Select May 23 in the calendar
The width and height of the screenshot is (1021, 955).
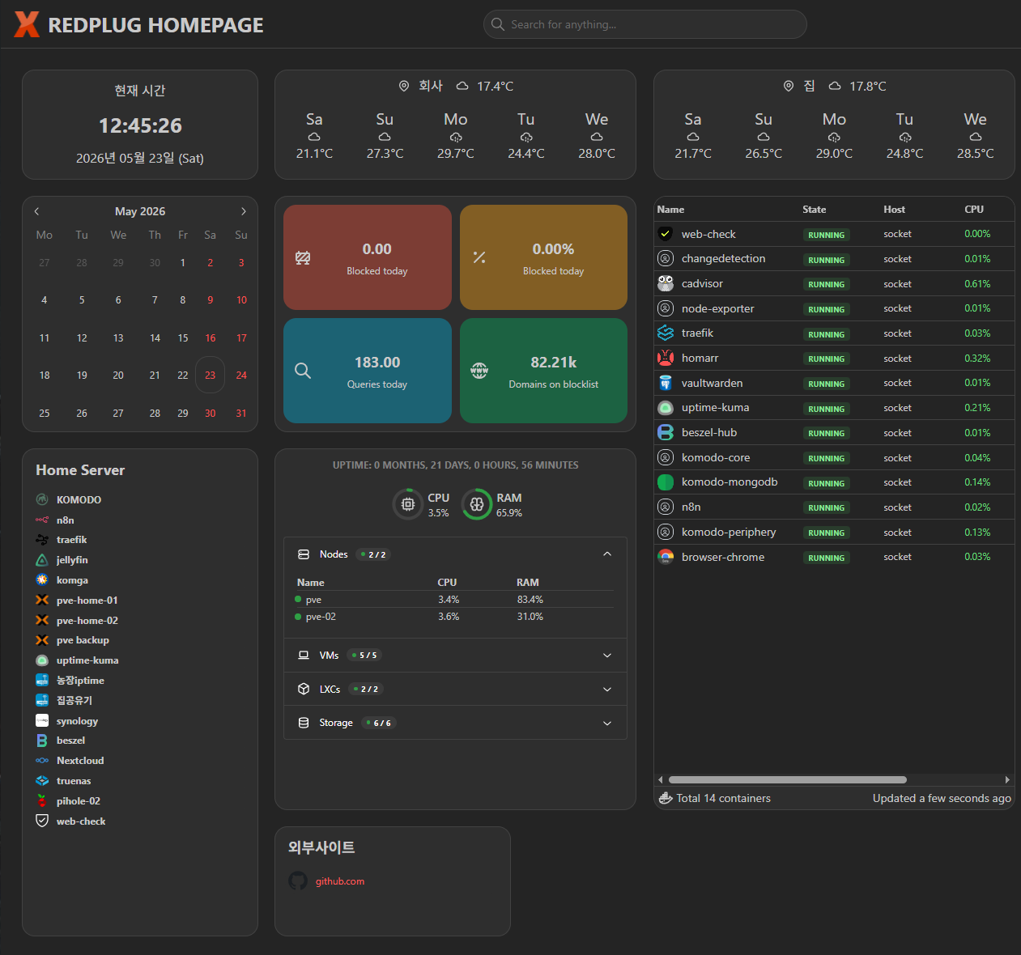210,375
